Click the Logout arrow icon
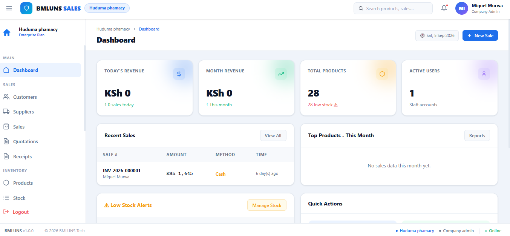 pos(6,212)
